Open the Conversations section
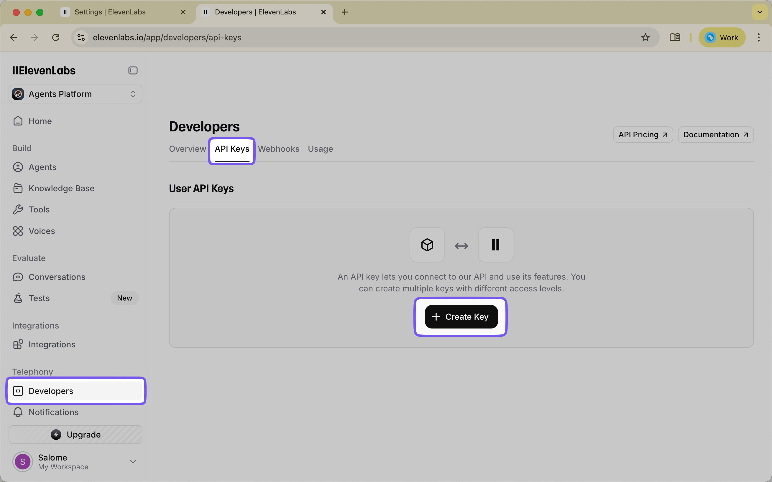The width and height of the screenshot is (772, 482). coord(57,277)
